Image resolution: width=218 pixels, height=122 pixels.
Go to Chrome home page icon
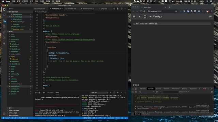(144, 11)
